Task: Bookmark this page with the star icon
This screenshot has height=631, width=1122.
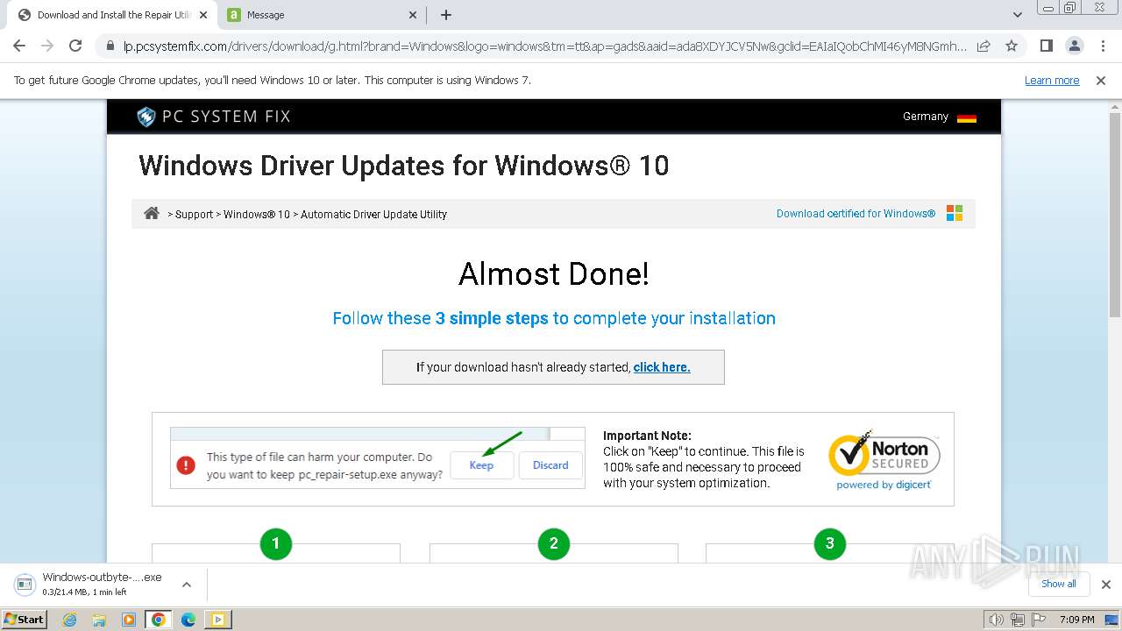Action: [1012, 46]
